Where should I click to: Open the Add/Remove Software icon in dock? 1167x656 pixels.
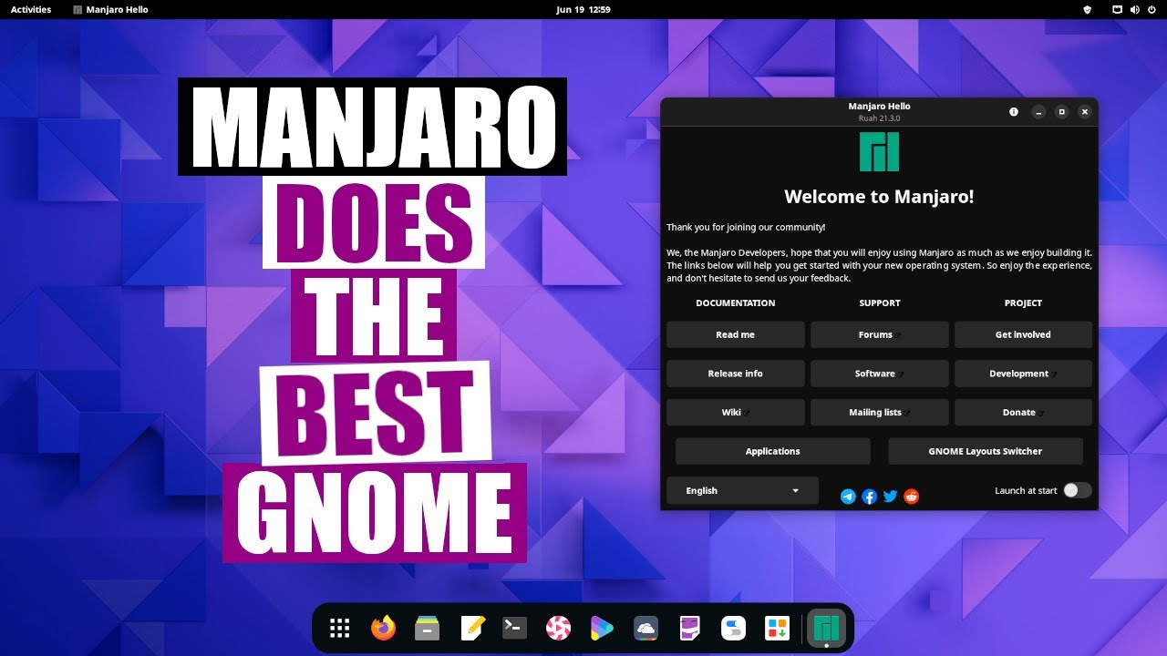click(777, 628)
